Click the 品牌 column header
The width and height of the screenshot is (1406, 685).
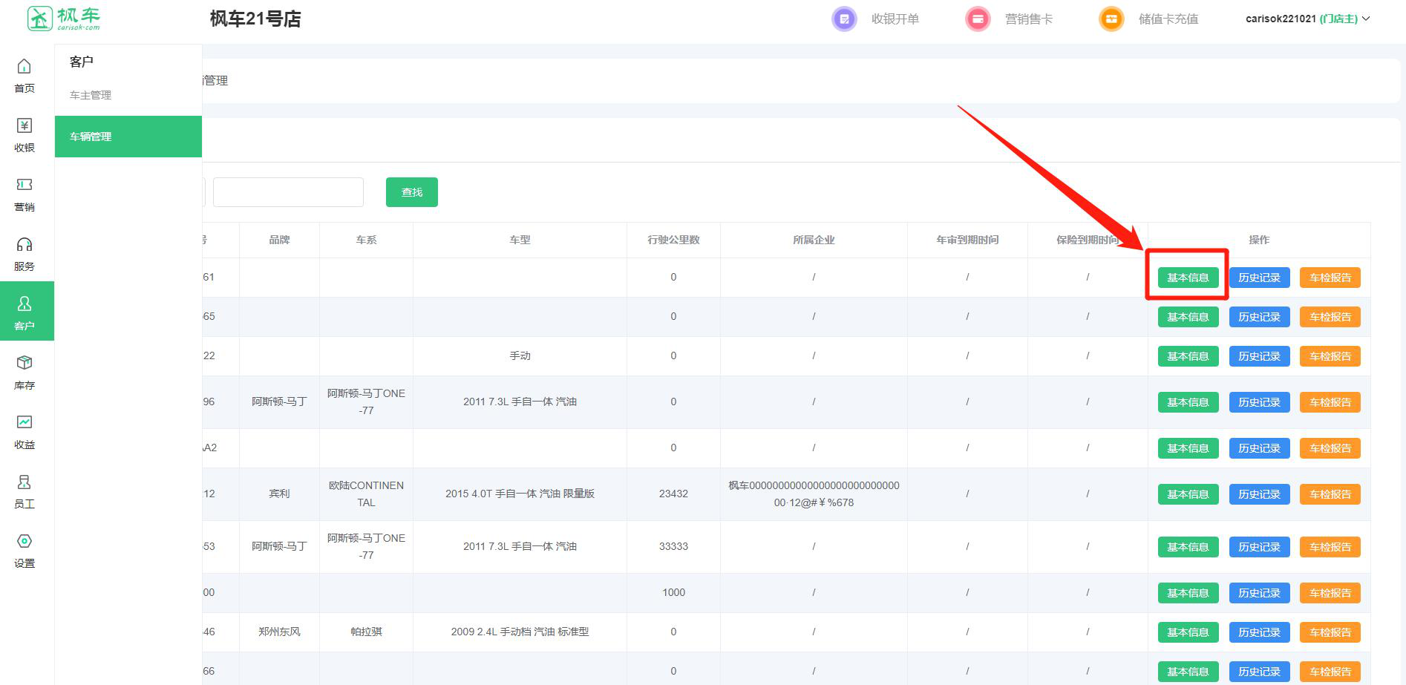pos(279,240)
